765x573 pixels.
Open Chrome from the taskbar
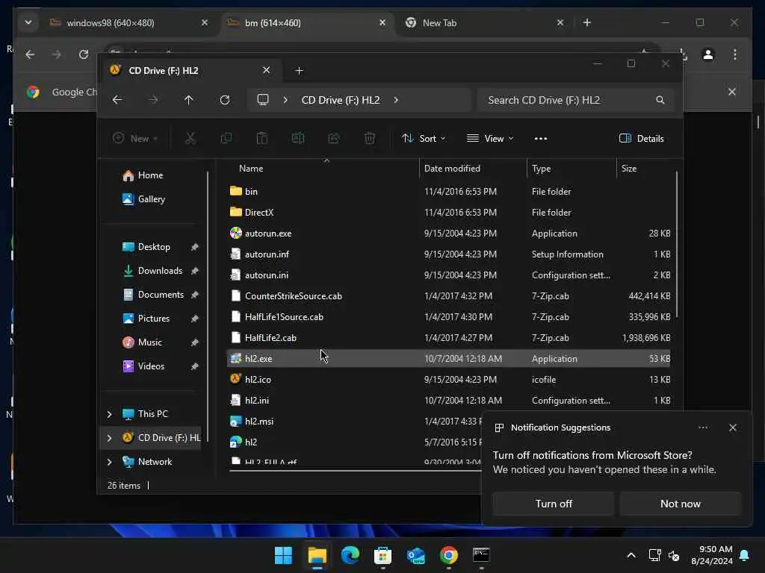point(448,555)
